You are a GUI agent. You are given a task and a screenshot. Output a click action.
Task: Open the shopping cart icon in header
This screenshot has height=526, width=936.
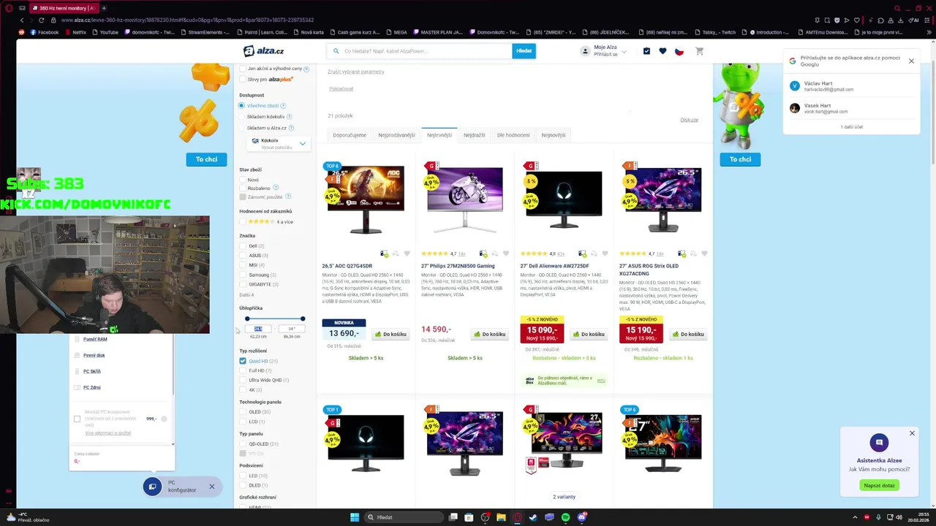(699, 51)
